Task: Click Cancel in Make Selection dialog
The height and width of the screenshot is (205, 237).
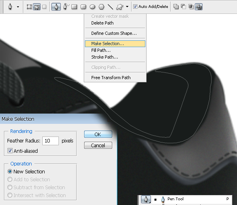Action: (98, 145)
